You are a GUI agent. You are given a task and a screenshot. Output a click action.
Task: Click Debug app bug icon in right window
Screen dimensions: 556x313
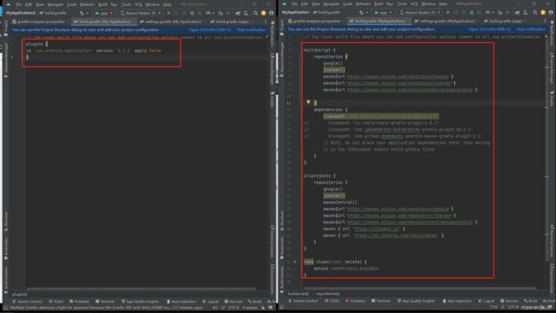pos(471,13)
